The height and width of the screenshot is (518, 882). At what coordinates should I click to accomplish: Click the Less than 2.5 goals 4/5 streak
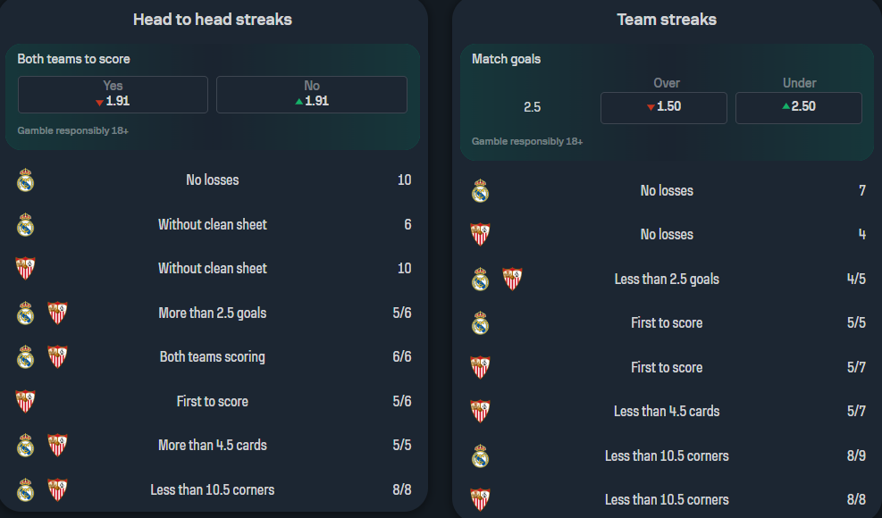coord(668,279)
